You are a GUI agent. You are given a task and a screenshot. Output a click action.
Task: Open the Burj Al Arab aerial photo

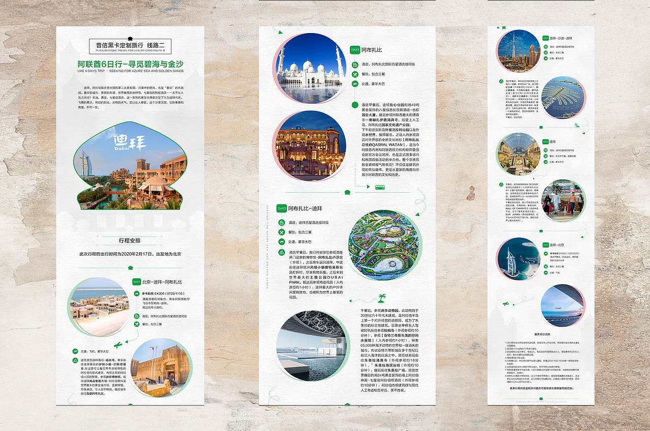(518, 258)
